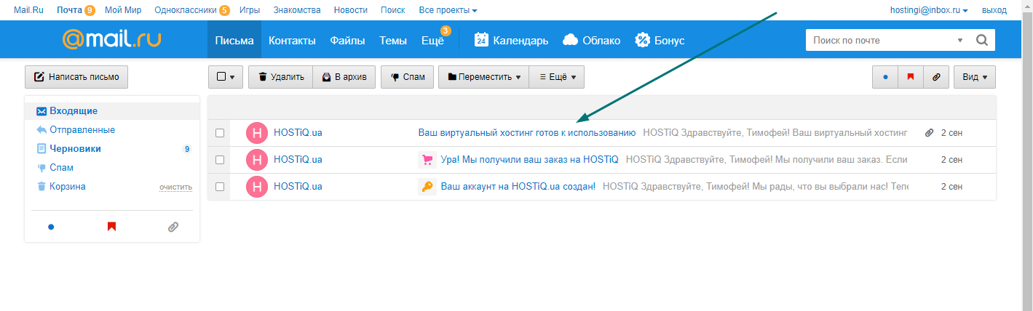Click avatar of 'Мы получили ваш заказ' email
The image size is (1033, 311).
click(x=257, y=160)
